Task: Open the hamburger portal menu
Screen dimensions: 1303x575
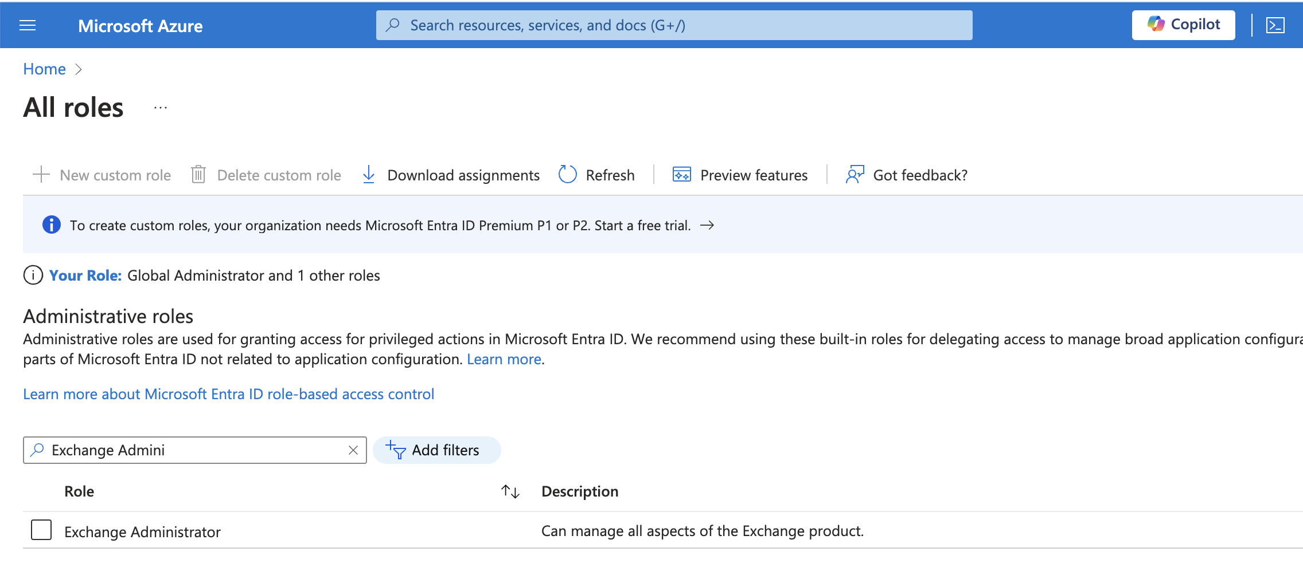Action: 28,26
